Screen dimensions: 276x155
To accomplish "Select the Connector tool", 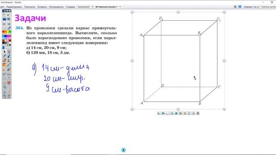I will tap(9, 65).
